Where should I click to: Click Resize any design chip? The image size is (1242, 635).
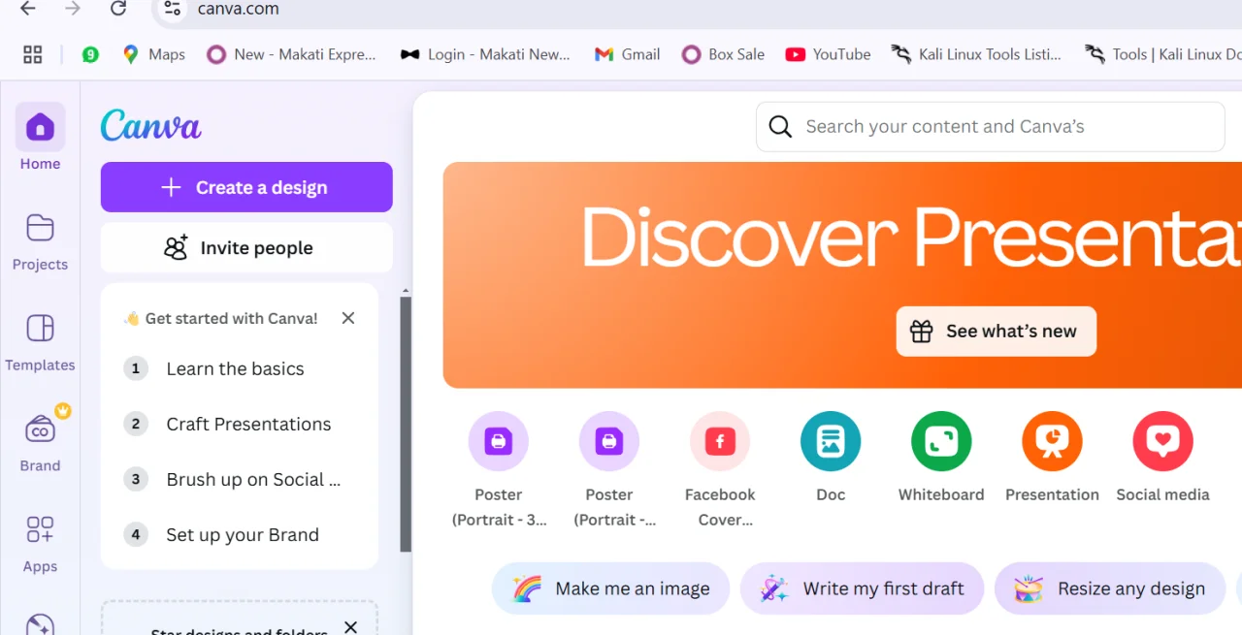click(1110, 588)
